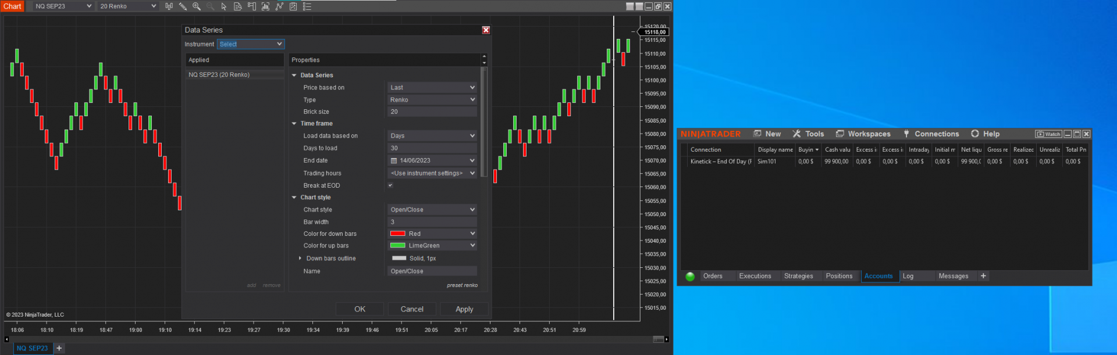The height and width of the screenshot is (355, 1117).
Task: Open the End date picker dropdown
Action: click(x=472, y=161)
